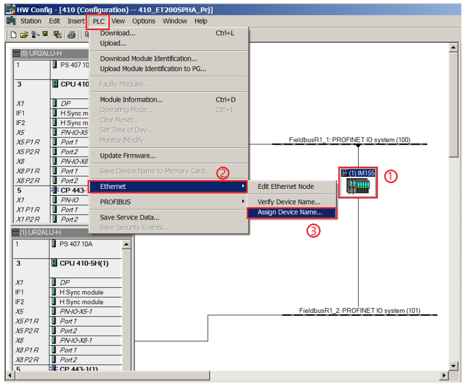The image size is (466, 386).
Task: Open the Station menu
Action: (x=31, y=21)
